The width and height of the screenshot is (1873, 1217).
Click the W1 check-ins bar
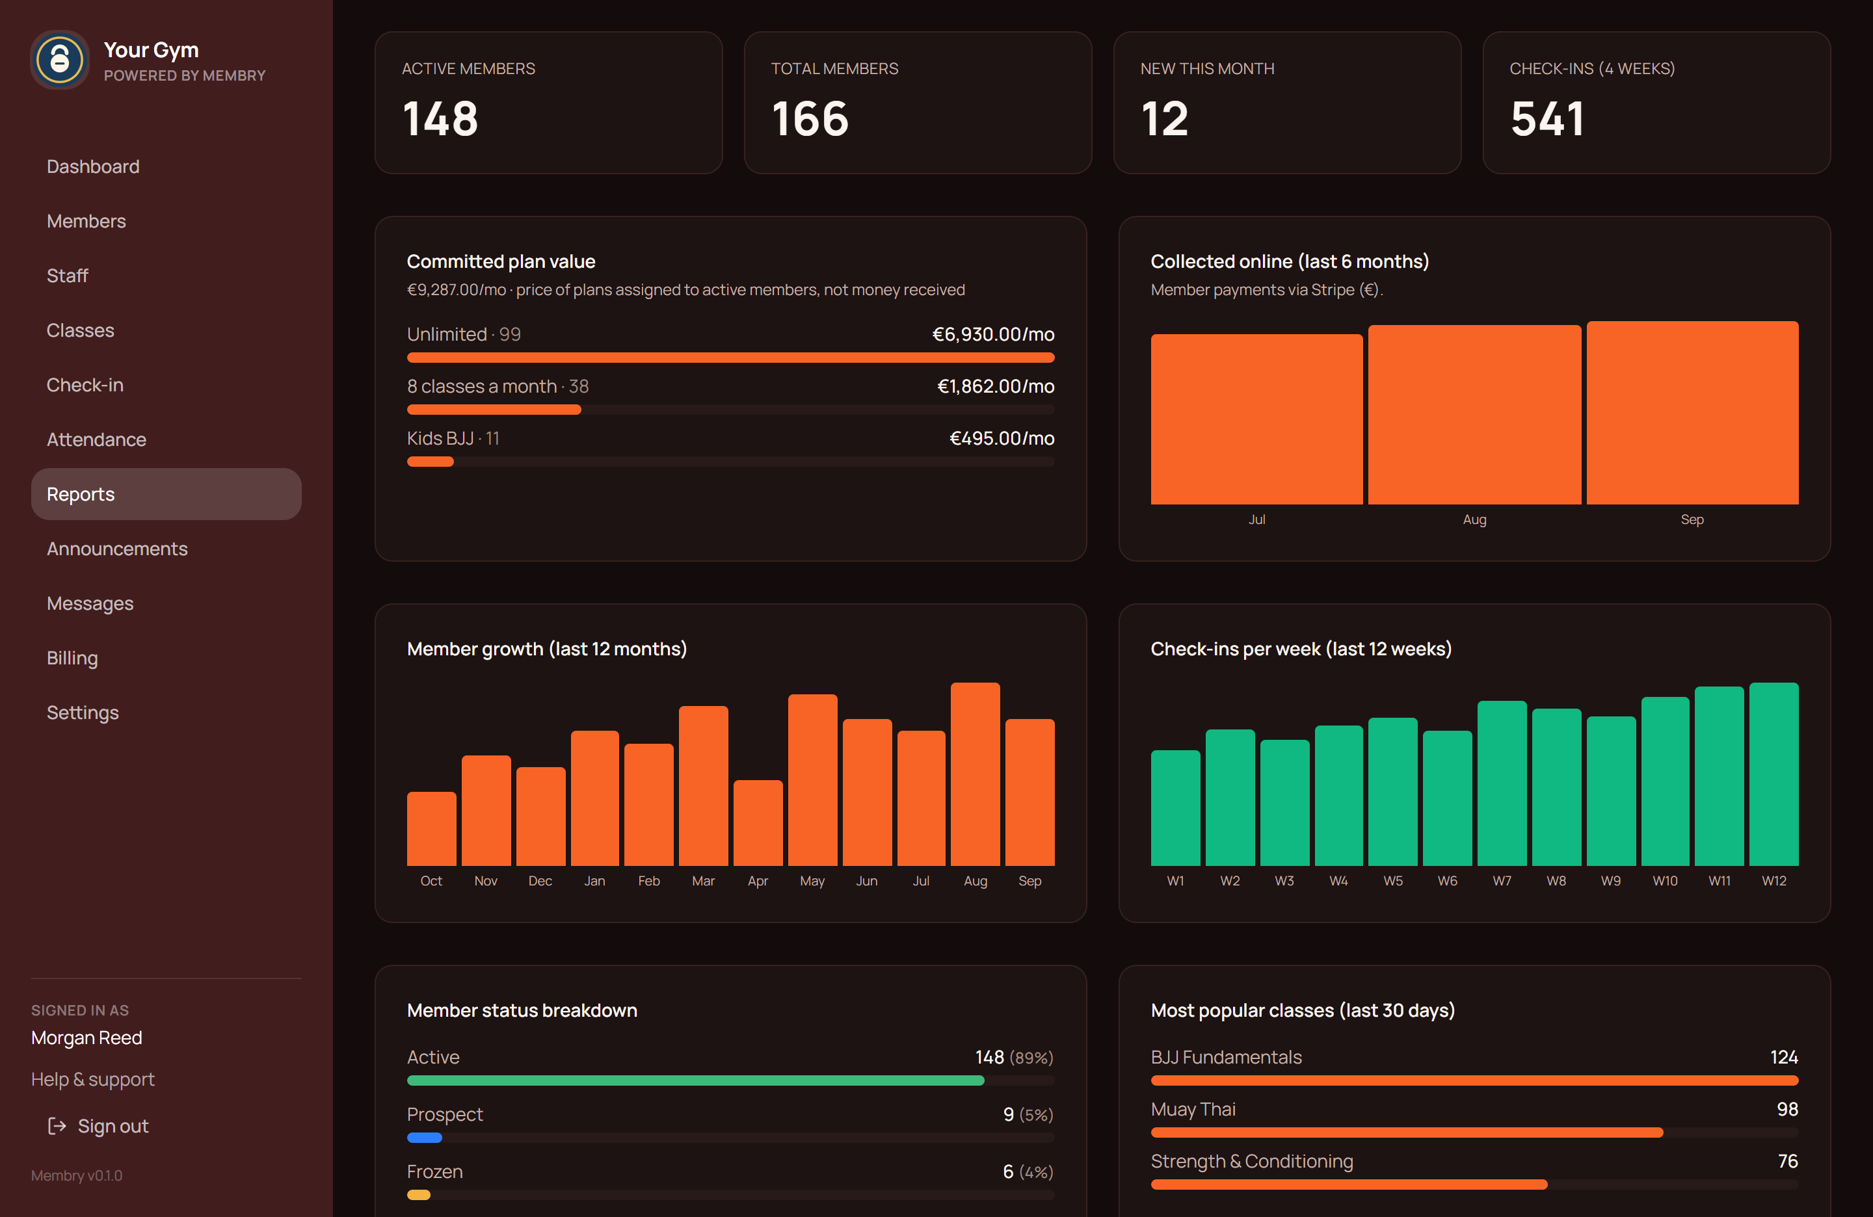(1176, 808)
